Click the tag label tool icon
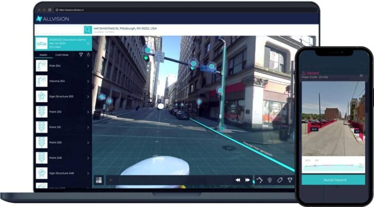This screenshot has width=374, height=207. (x=280, y=180)
